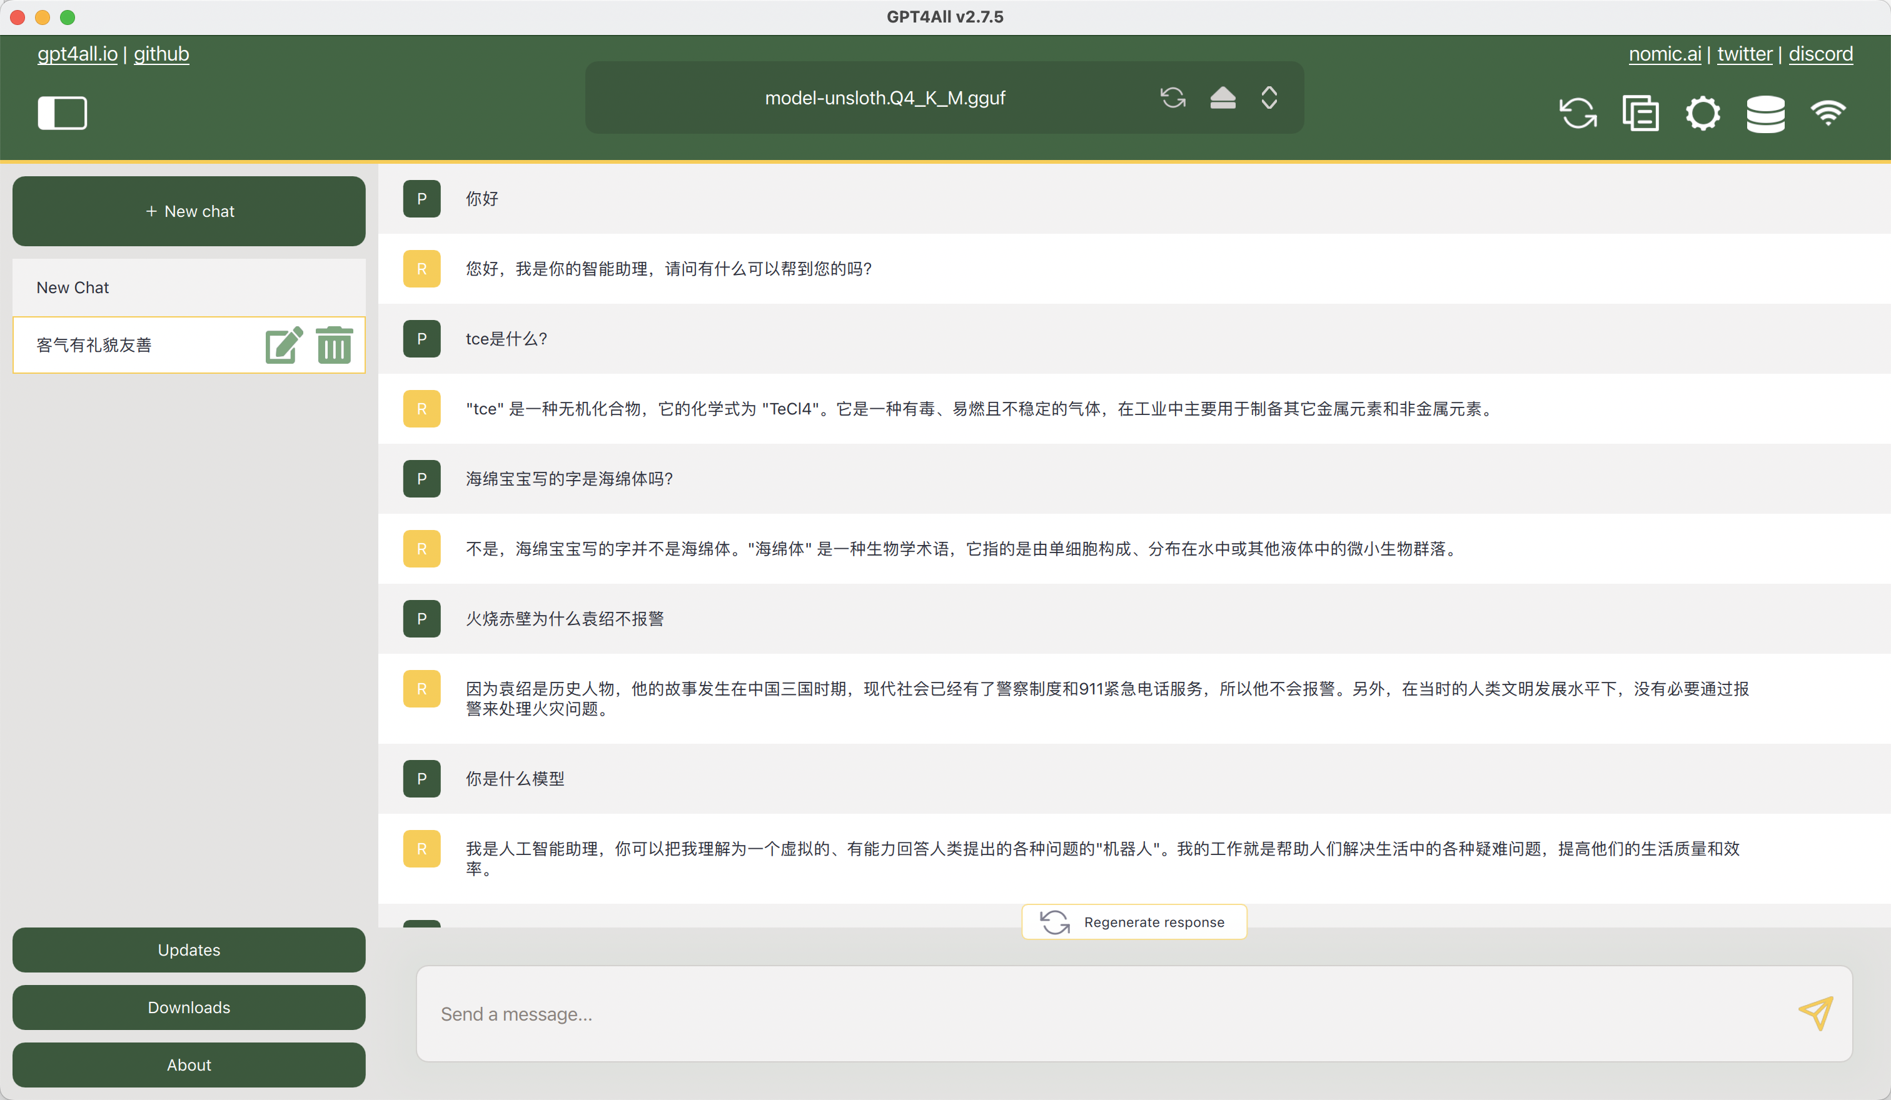Open the LocalDocs database icon

(1765, 113)
